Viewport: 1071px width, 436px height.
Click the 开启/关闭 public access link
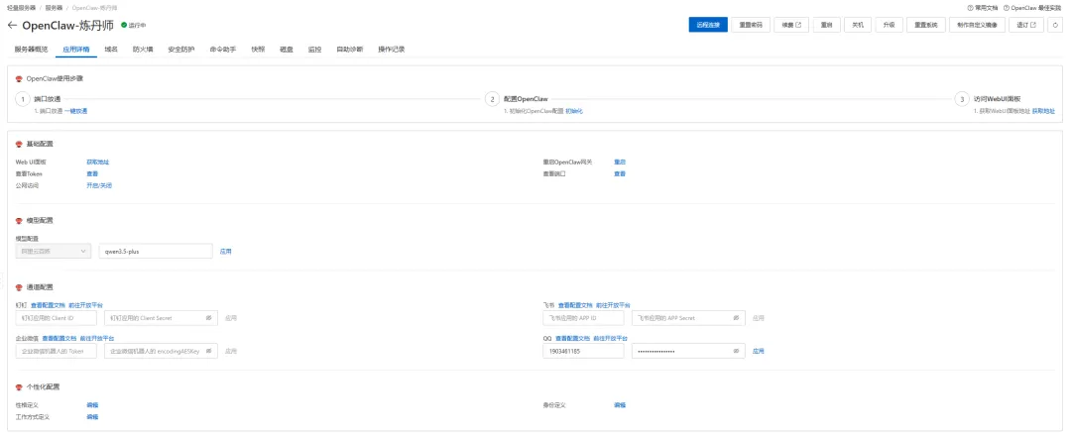pyautogui.click(x=99, y=185)
